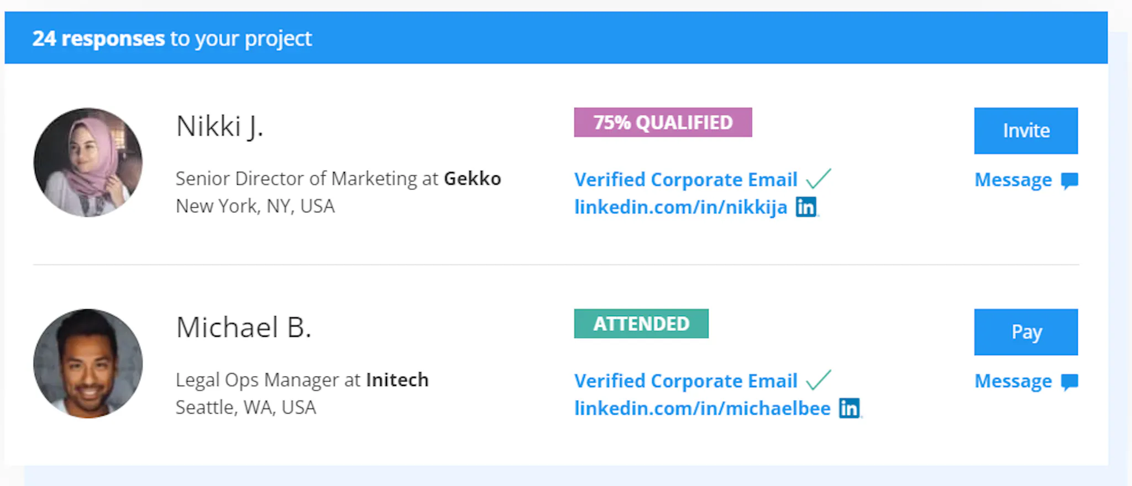Screen dimensions: 1132x486
Task: Select the name Nikki J.
Action: [219, 127]
